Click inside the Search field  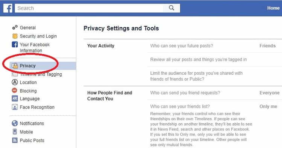point(89,8)
